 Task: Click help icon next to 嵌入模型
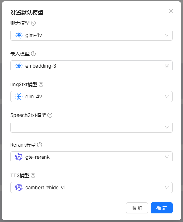[33, 54]
